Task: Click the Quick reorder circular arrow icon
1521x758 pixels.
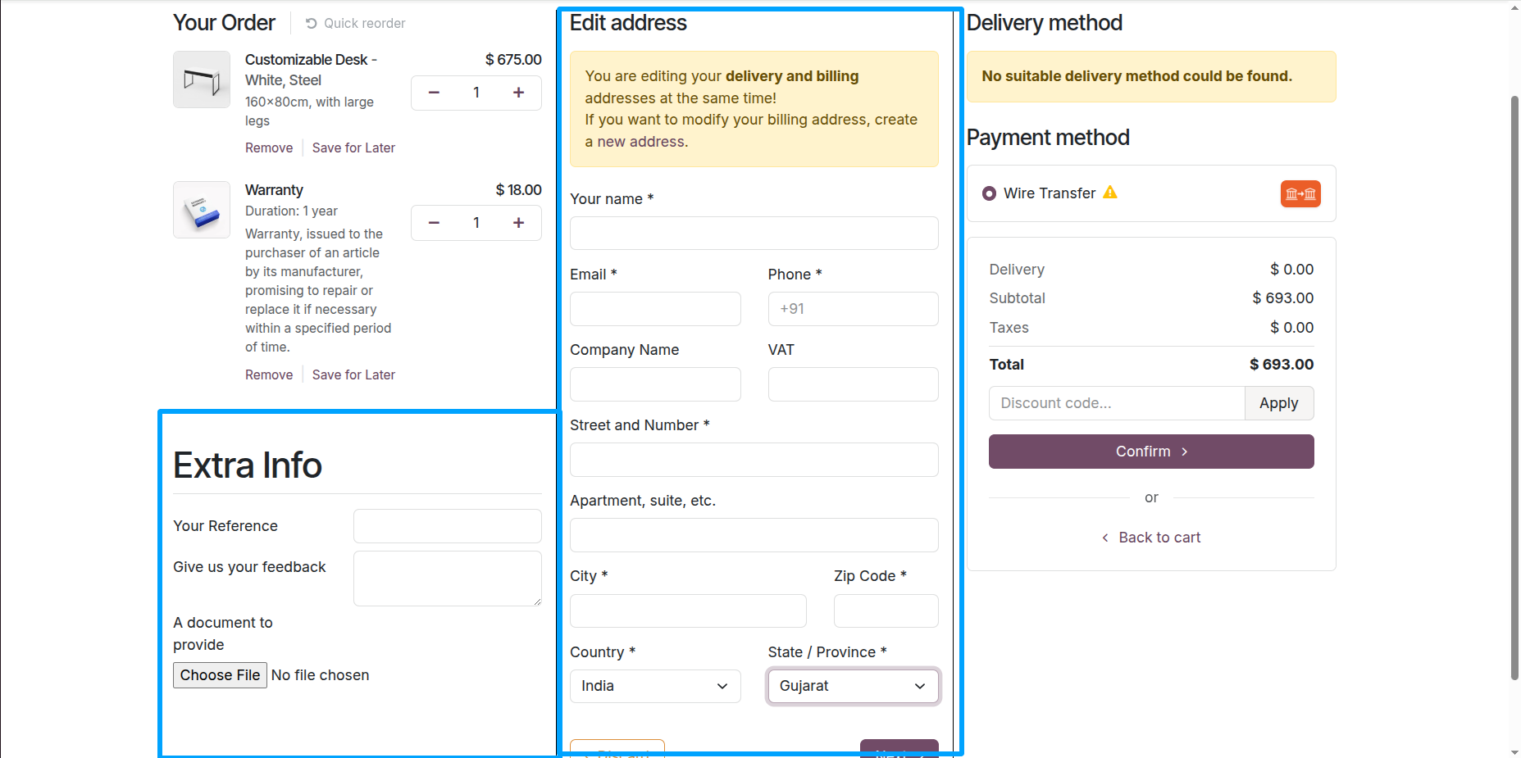Action: coord(312,23)
